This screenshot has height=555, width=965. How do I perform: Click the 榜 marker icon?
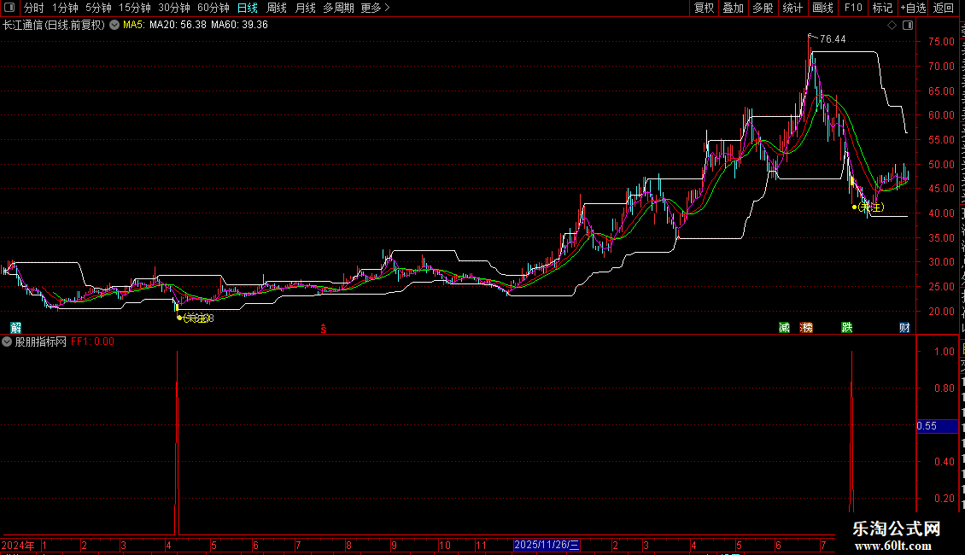click(x=806, y=327)
